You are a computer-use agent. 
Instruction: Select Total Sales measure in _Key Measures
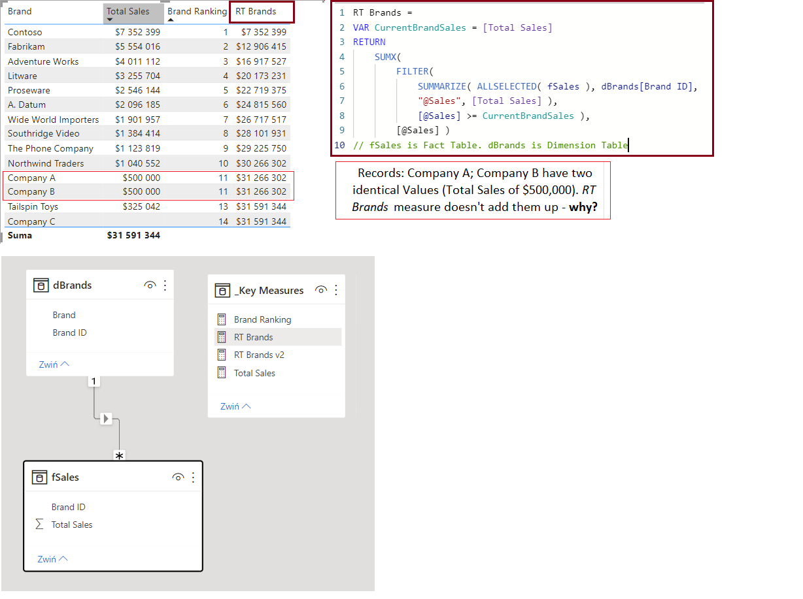pos(254,373)
